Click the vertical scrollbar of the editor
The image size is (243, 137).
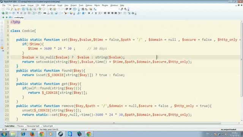pyautogui.click(x=241, y=59)
